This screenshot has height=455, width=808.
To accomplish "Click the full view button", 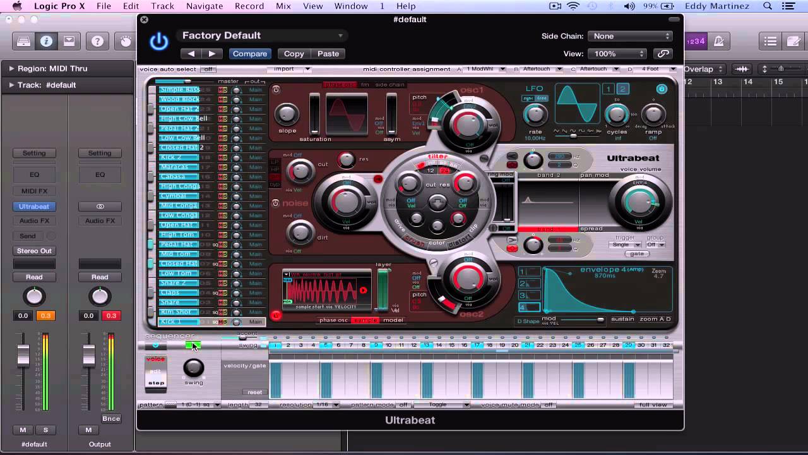I will [x=653, y=404].
